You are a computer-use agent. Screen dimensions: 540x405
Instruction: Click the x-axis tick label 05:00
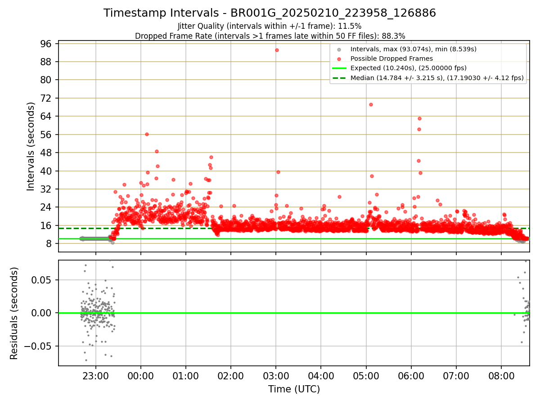tap(366, 376)
